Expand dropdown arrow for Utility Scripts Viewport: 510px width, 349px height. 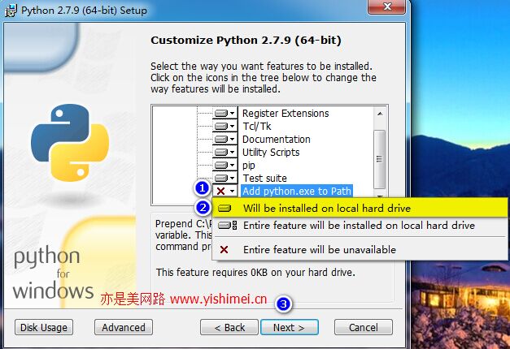pos(233,153)
